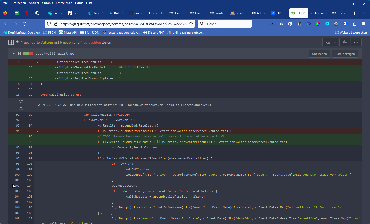This screenshot has width=370, height=224.
Task: Open the extensions puzzle icon
Action: click(x=355, y=24)
